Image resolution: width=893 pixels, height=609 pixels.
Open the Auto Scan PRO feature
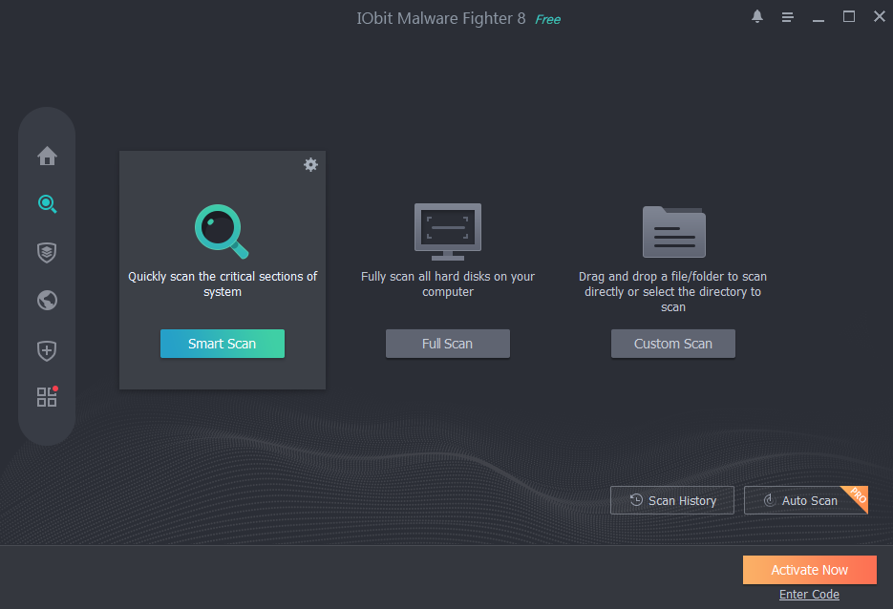[802, 499]
